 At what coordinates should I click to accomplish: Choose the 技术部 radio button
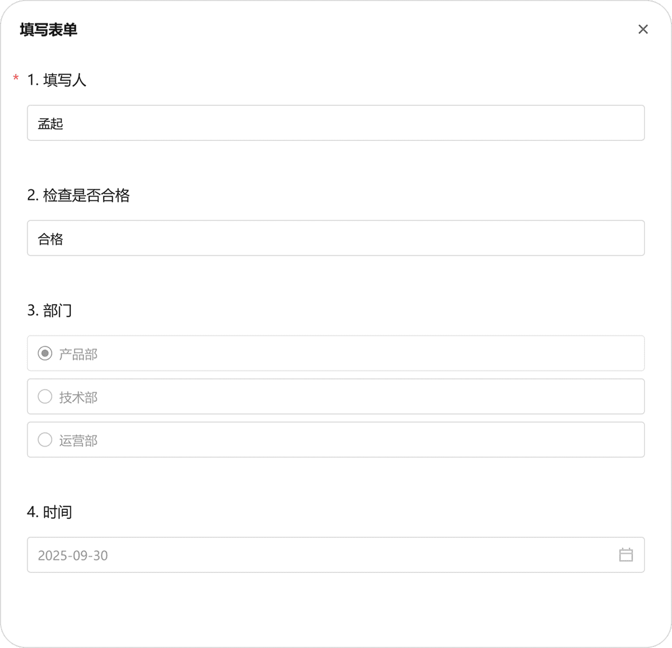[45, 397]
